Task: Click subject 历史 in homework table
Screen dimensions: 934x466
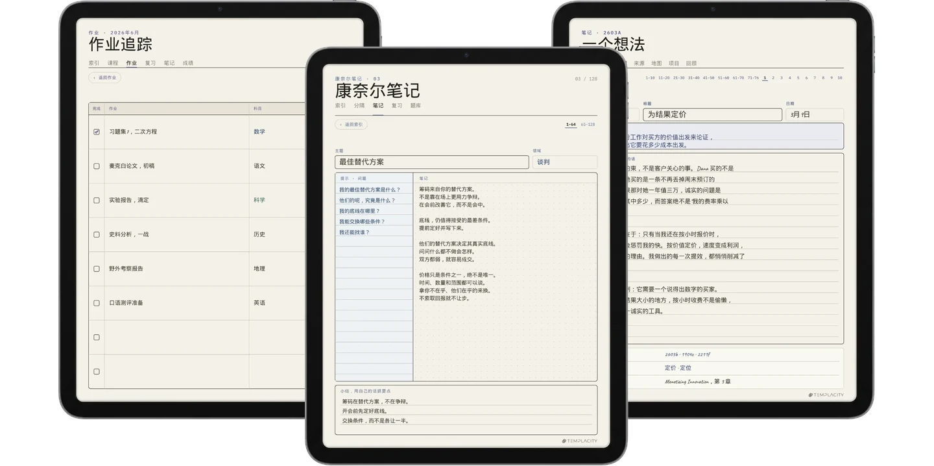Action: [259, 234]
